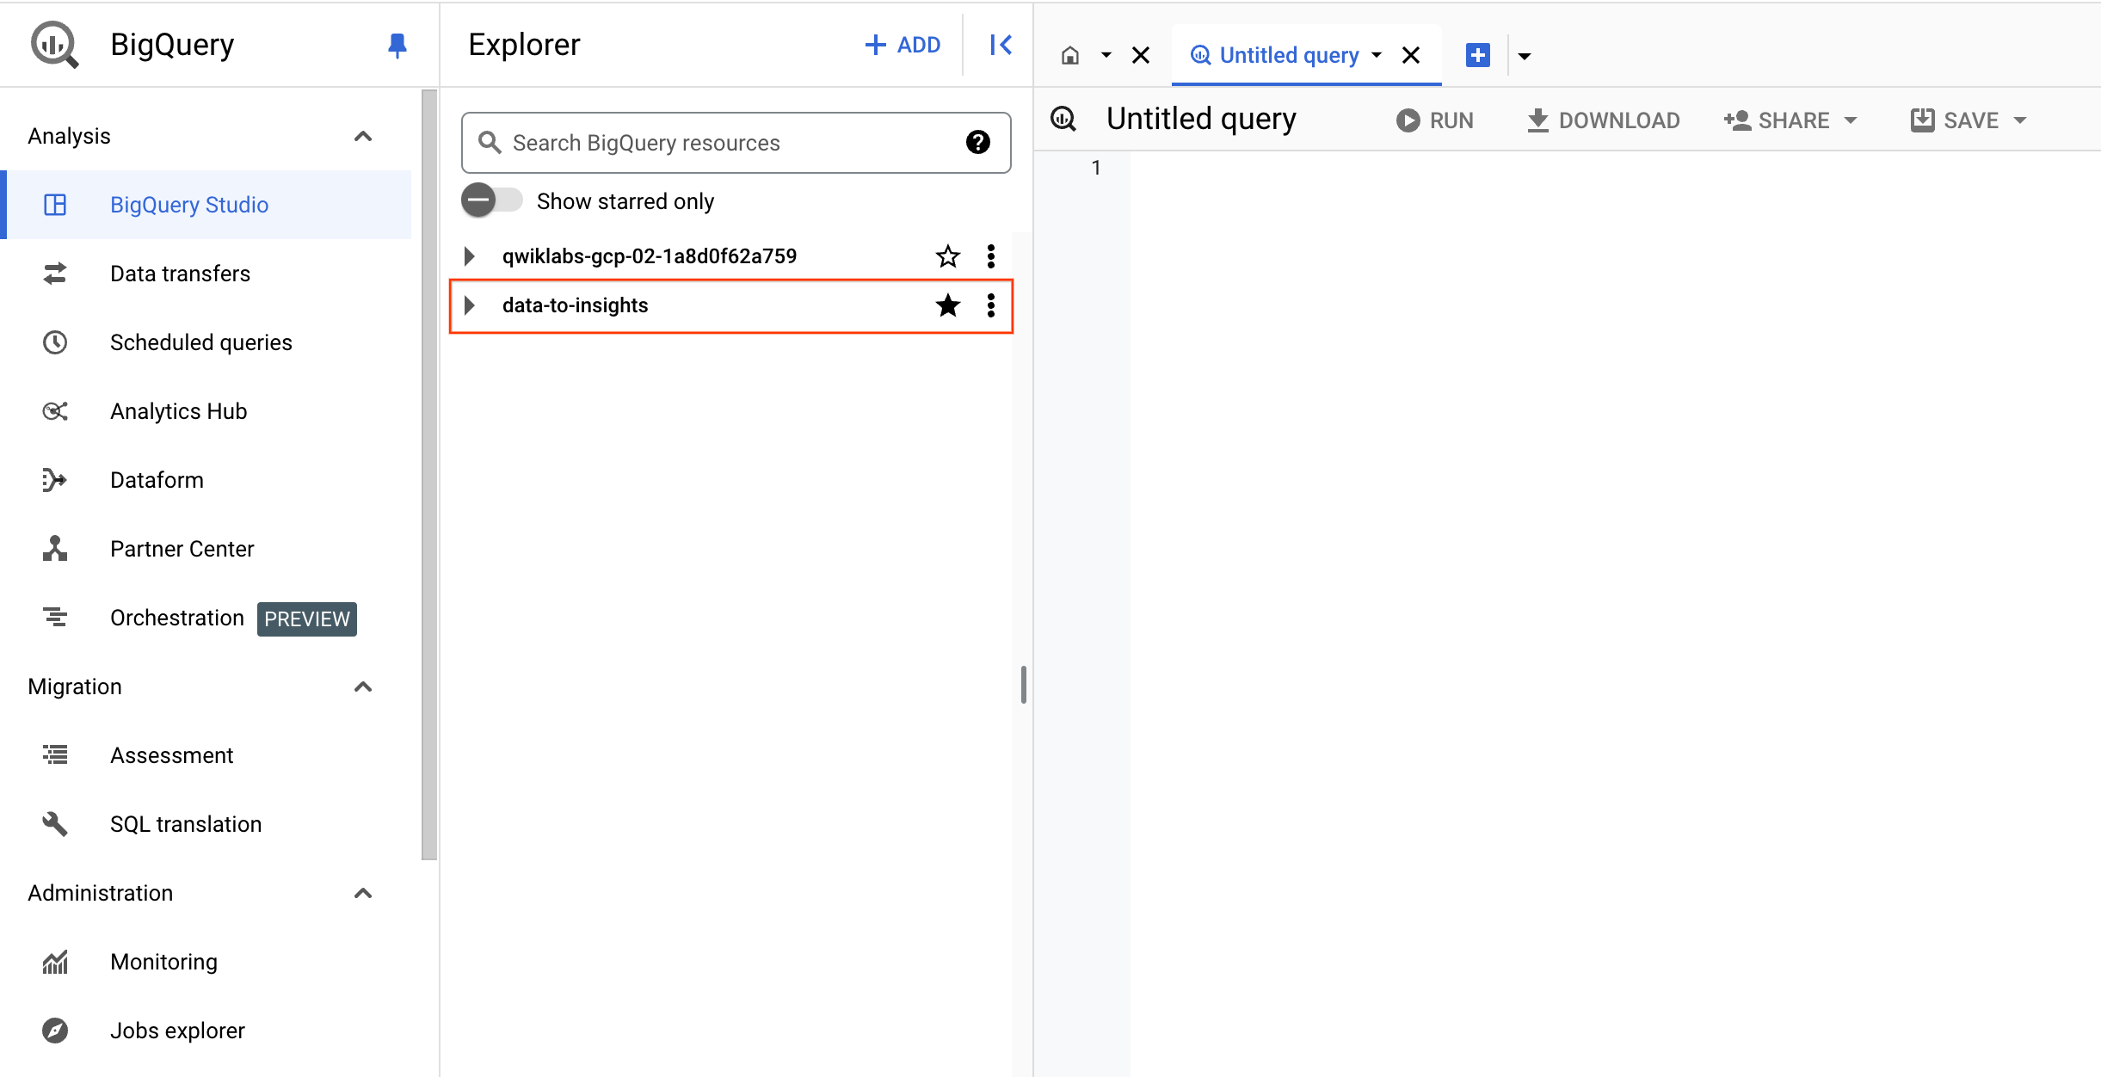
Task: Click the Assessment list icon
Action: pos(55,755)
